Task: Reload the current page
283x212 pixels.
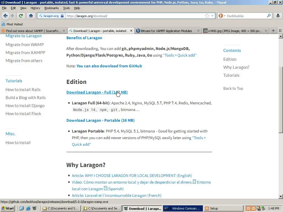Action: coord(21,16)
